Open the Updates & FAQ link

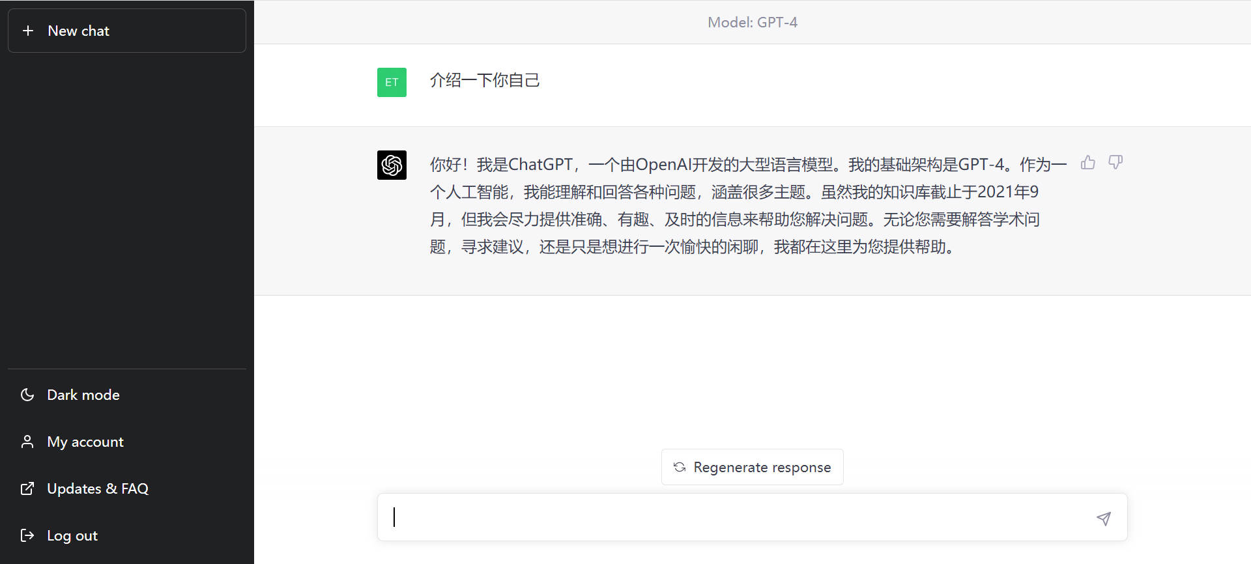[126, 488]
